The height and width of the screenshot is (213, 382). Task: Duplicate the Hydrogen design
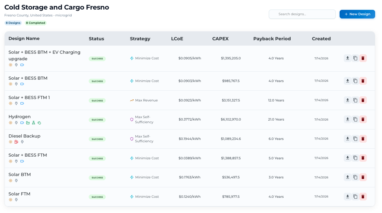coord(355,119)
